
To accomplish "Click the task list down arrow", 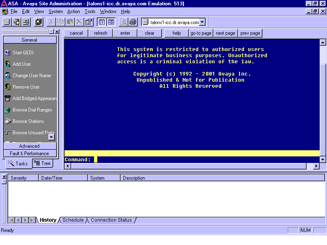I will pos(52,137).
